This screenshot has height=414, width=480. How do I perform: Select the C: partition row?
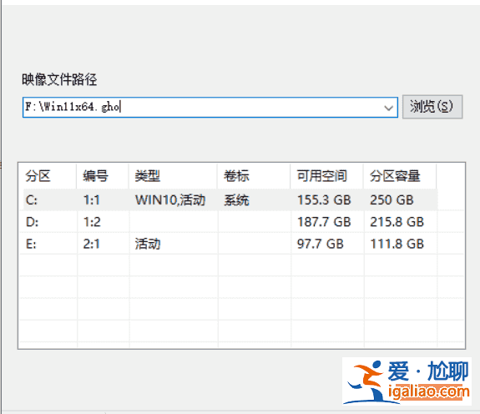pos(230,199)
